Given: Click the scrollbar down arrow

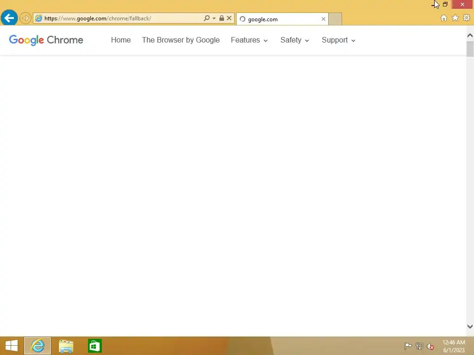Looking at the screenshot, I should [x=470, y=326].
